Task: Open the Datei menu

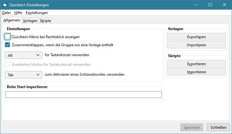Action: 6,13
